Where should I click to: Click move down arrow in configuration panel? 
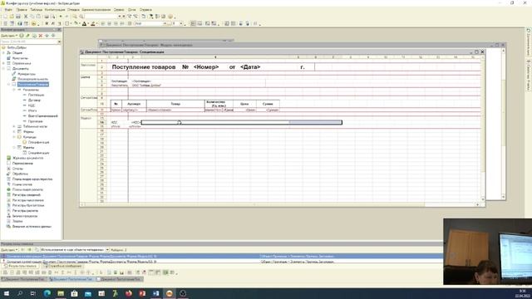pos(53,36)
